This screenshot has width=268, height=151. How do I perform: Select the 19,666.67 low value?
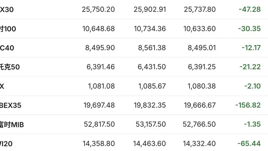tap(200, 105)
